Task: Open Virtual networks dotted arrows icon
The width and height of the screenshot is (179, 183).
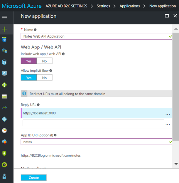Action: click(x=4, y=108)
